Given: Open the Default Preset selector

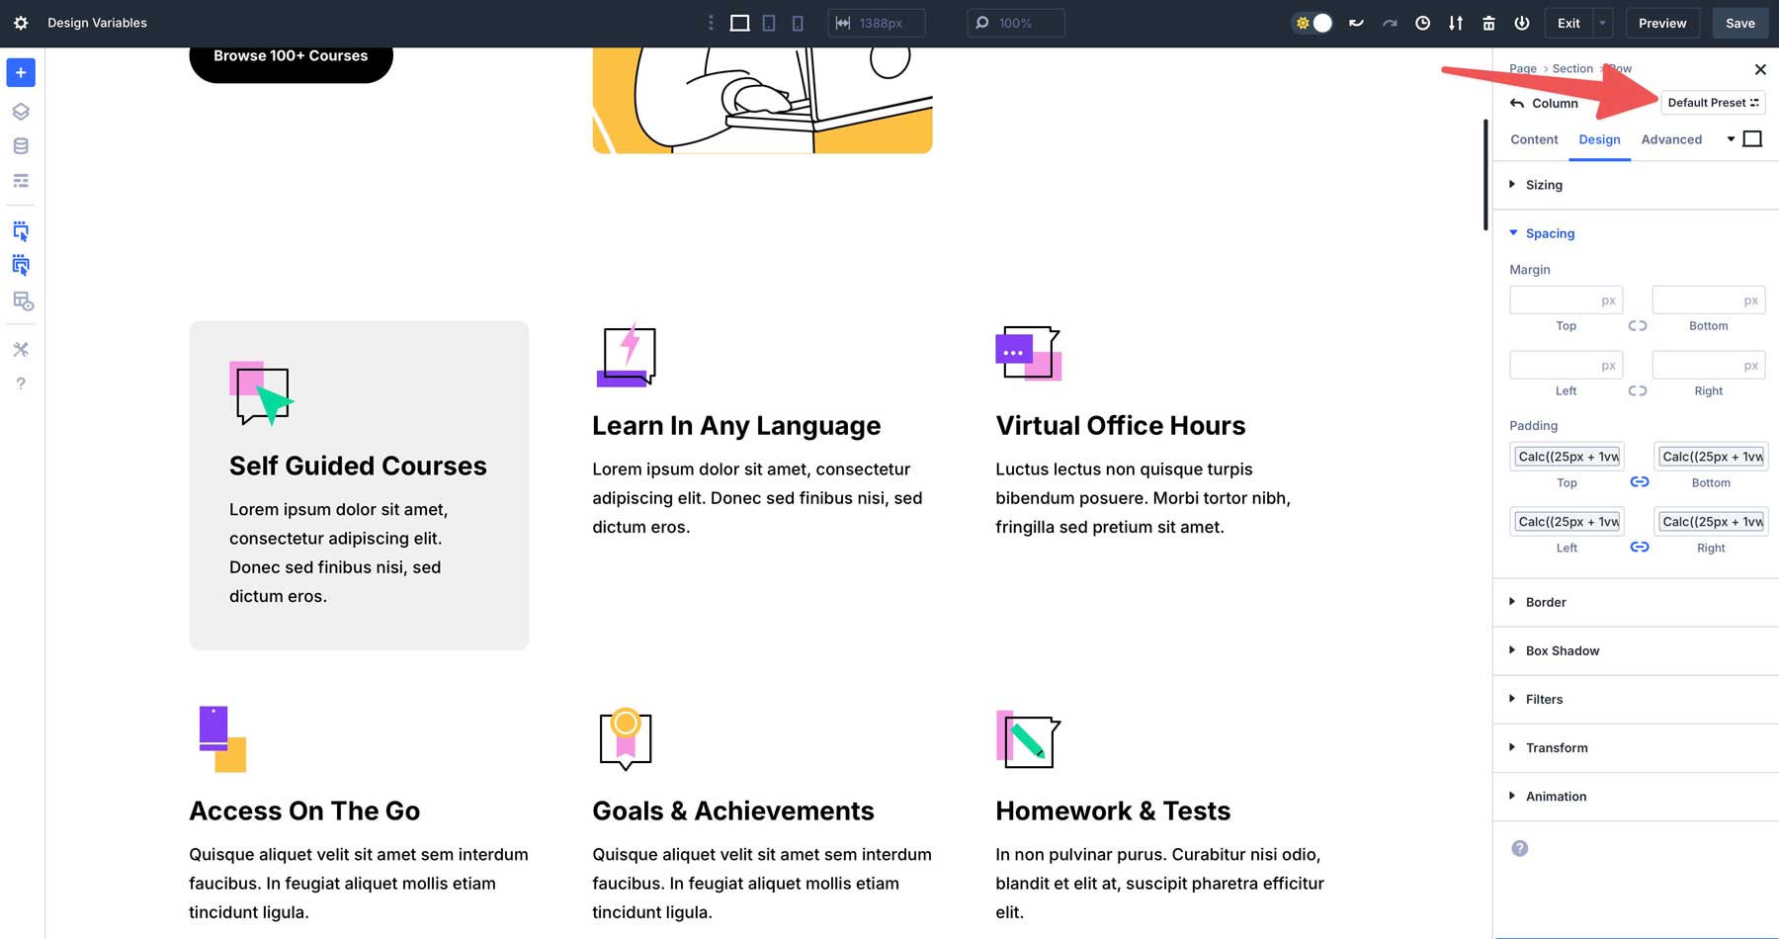Looking at the screenshot, I should [x=1713, y=102].
